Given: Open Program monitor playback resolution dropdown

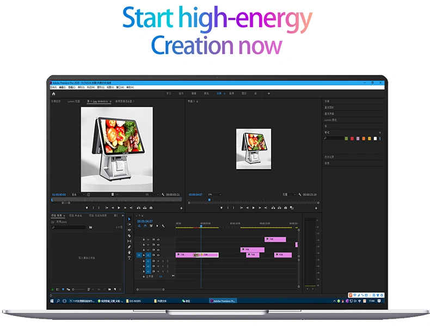Looking at the screenshot, I should pyautogui.click(x=289, y=195).
